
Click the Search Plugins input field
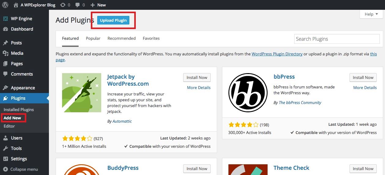(x=337, y=39)
